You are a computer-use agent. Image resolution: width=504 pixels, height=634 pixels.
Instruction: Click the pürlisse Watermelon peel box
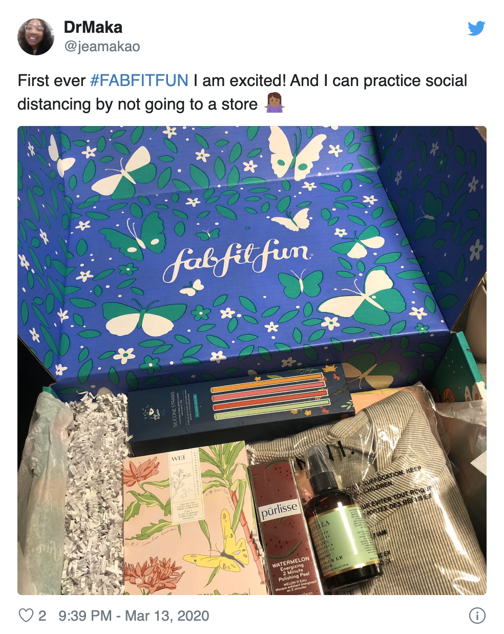[x=288, y=527]
